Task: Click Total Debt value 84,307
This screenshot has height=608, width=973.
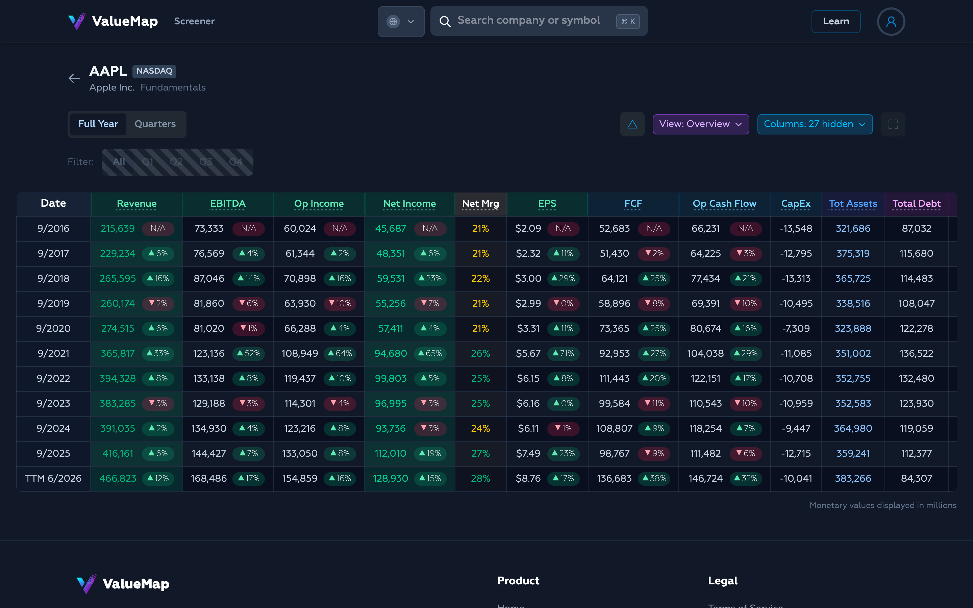Action: (917, 479)
